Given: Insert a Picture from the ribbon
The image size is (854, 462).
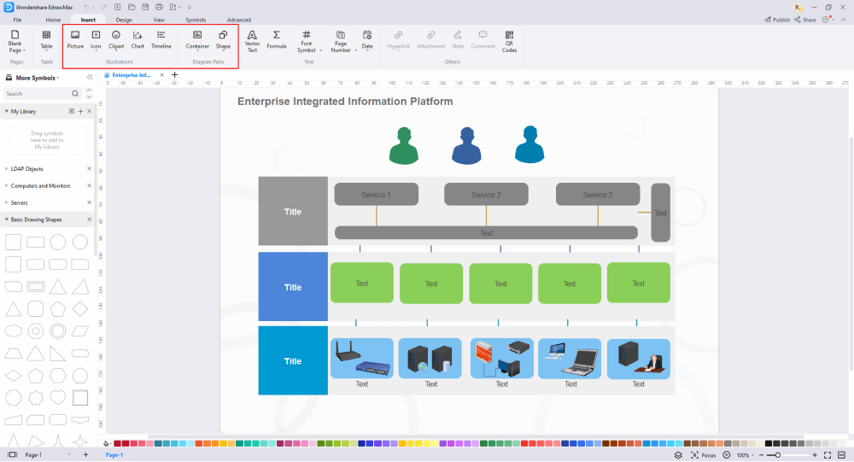Looking at the screenshot, I should coord(75,39).
